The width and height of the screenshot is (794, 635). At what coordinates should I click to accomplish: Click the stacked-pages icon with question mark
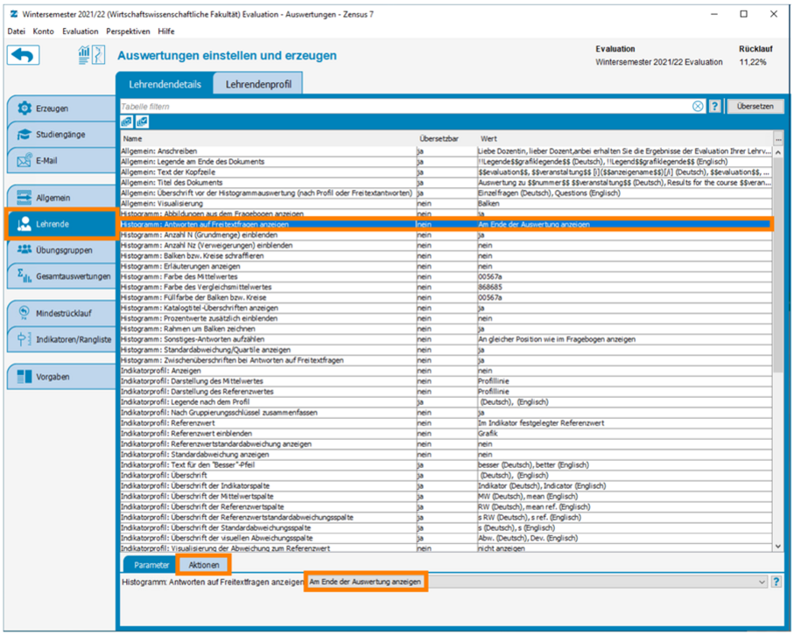point(127,122)
